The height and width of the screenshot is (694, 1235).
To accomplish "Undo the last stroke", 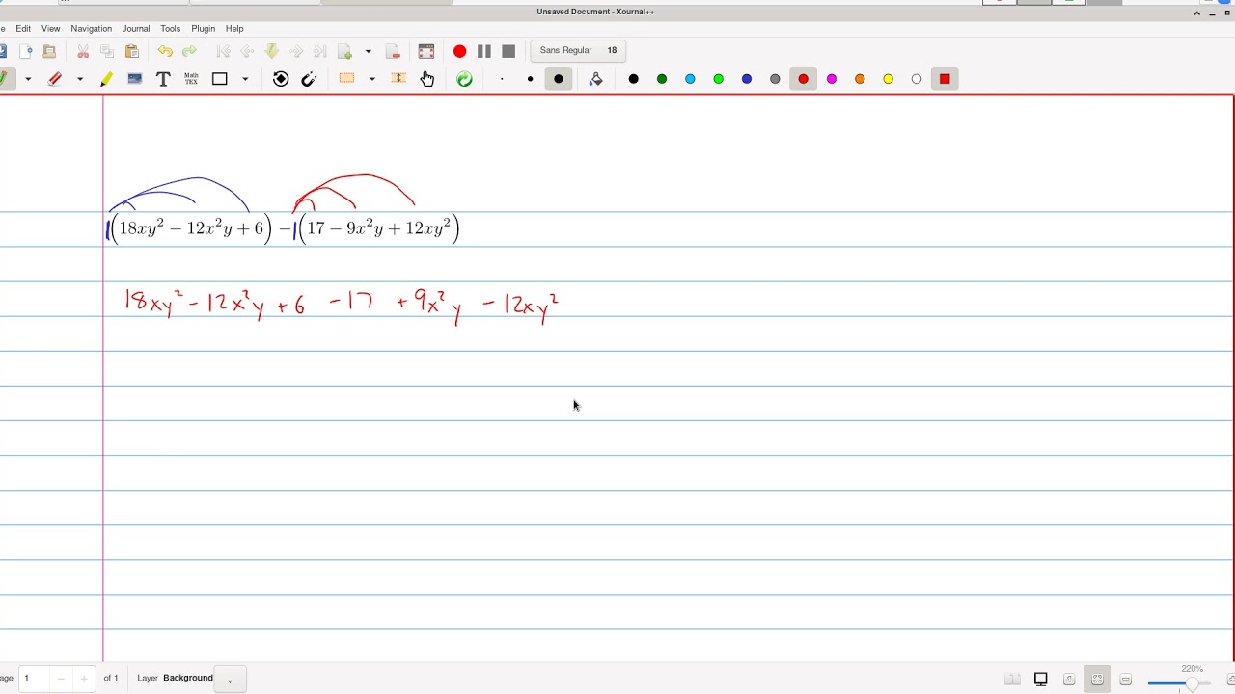I will pos(165,51).
